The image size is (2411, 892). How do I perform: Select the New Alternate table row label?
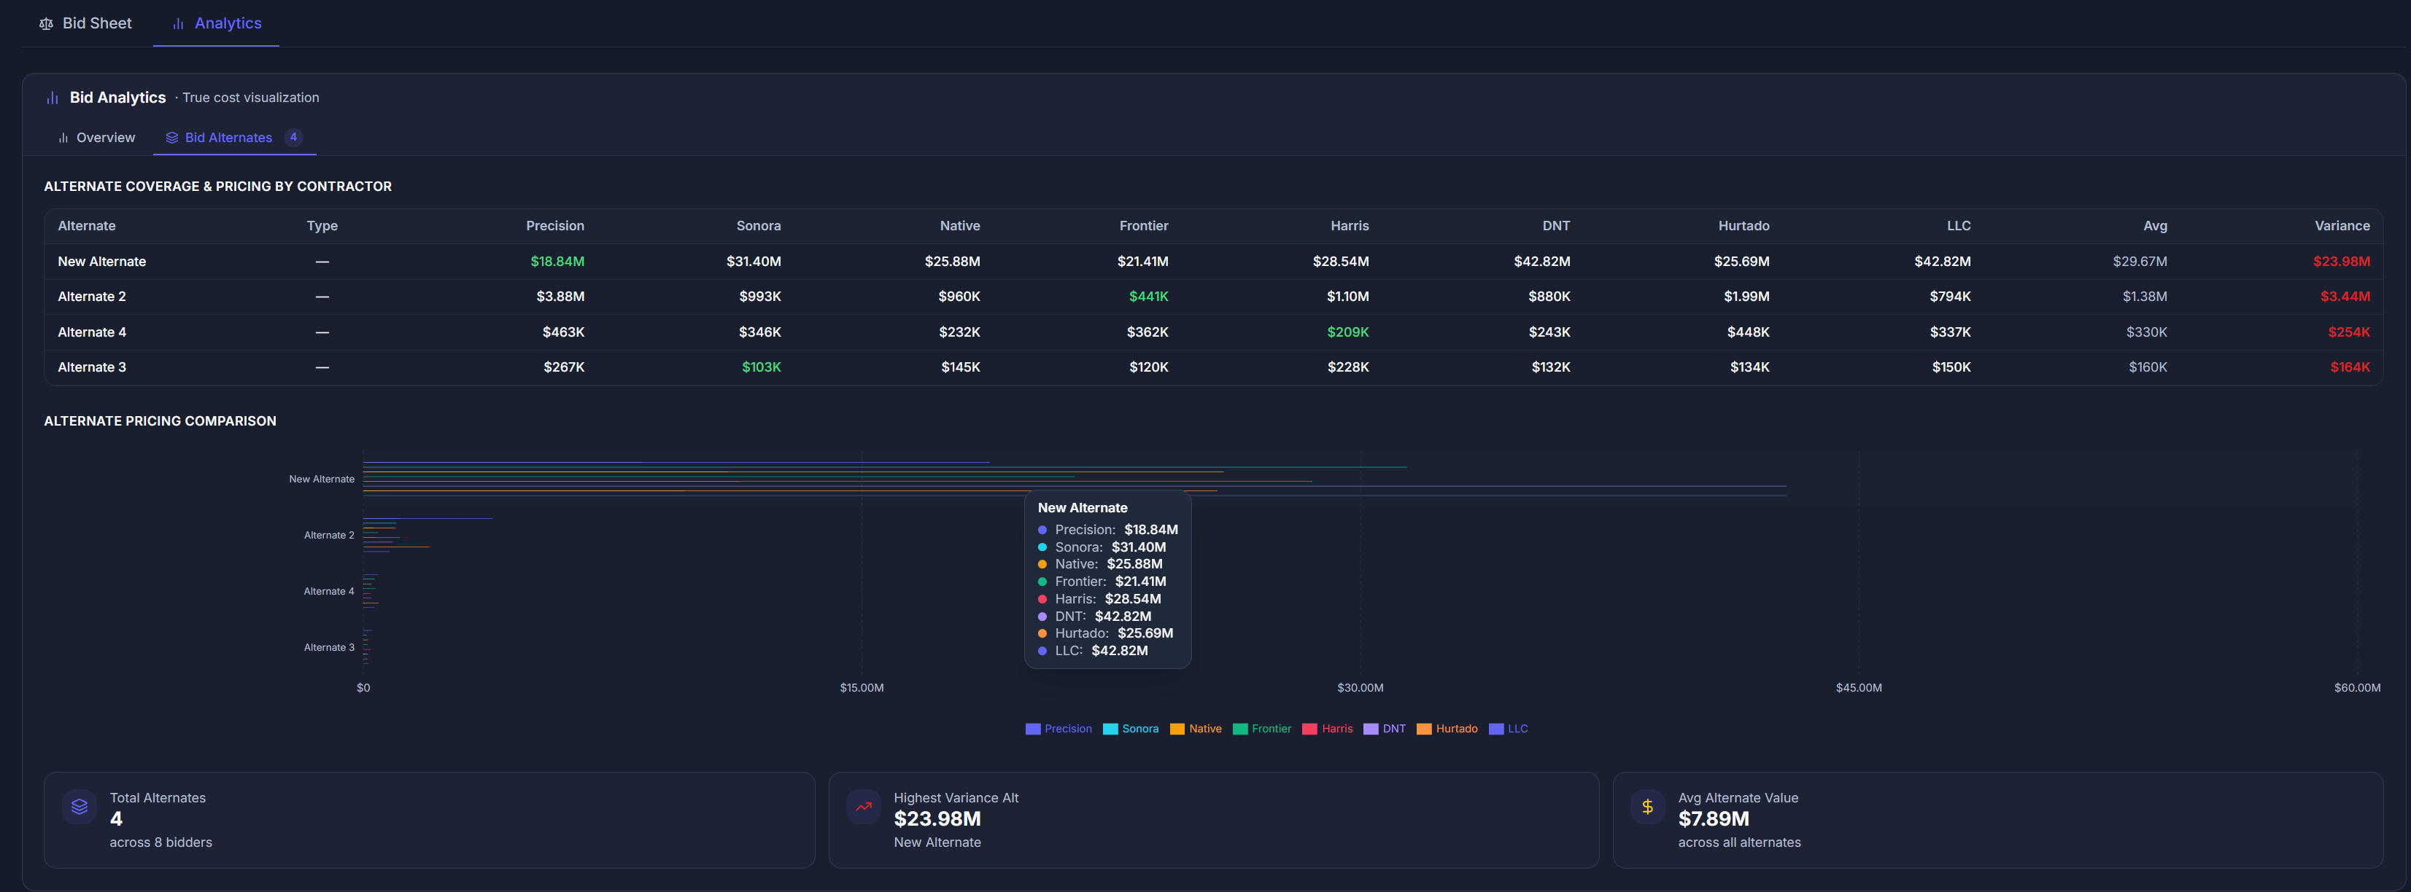[x=102, y=262]
